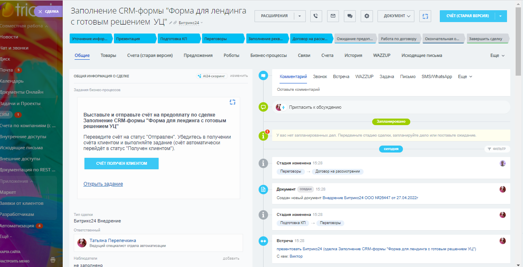The height and width of the screenshot is (267, 523).
Task: Open deal settings gear icon
Action: (x=367, y=16)
